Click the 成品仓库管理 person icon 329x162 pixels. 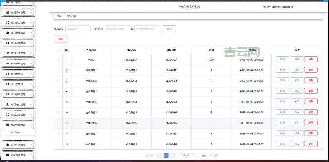8,105
